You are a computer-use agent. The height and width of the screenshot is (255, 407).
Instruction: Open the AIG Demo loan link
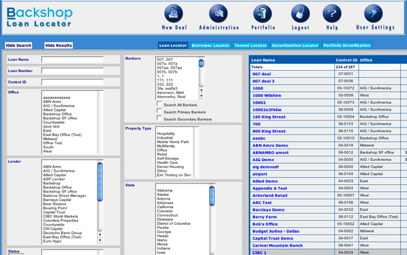pyautogui.click(x=263, y=160)
